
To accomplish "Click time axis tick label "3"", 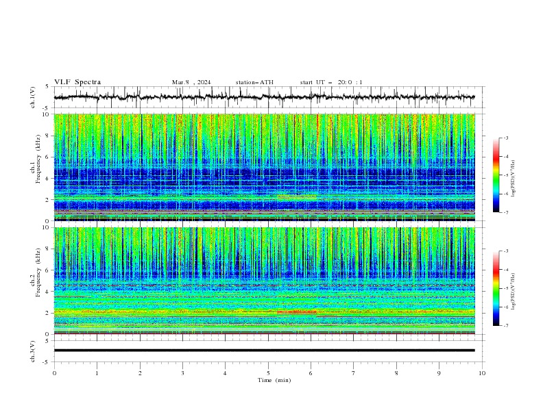I will point(182,373).
